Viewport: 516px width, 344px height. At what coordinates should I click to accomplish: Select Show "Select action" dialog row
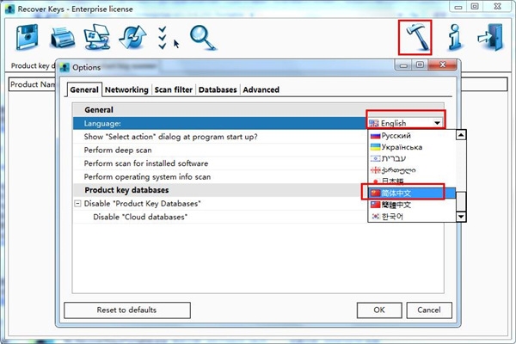point(219,137)
